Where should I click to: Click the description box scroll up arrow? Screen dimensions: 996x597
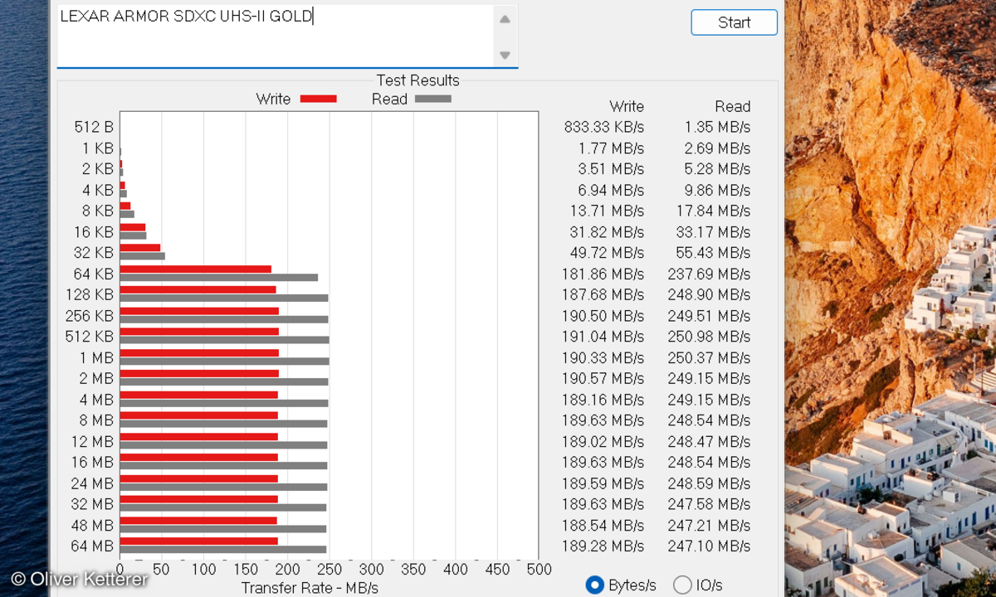point(505,19)
